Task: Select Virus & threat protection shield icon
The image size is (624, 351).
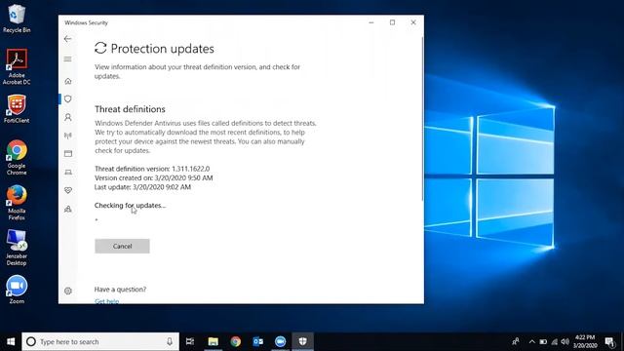Action: 68,98
